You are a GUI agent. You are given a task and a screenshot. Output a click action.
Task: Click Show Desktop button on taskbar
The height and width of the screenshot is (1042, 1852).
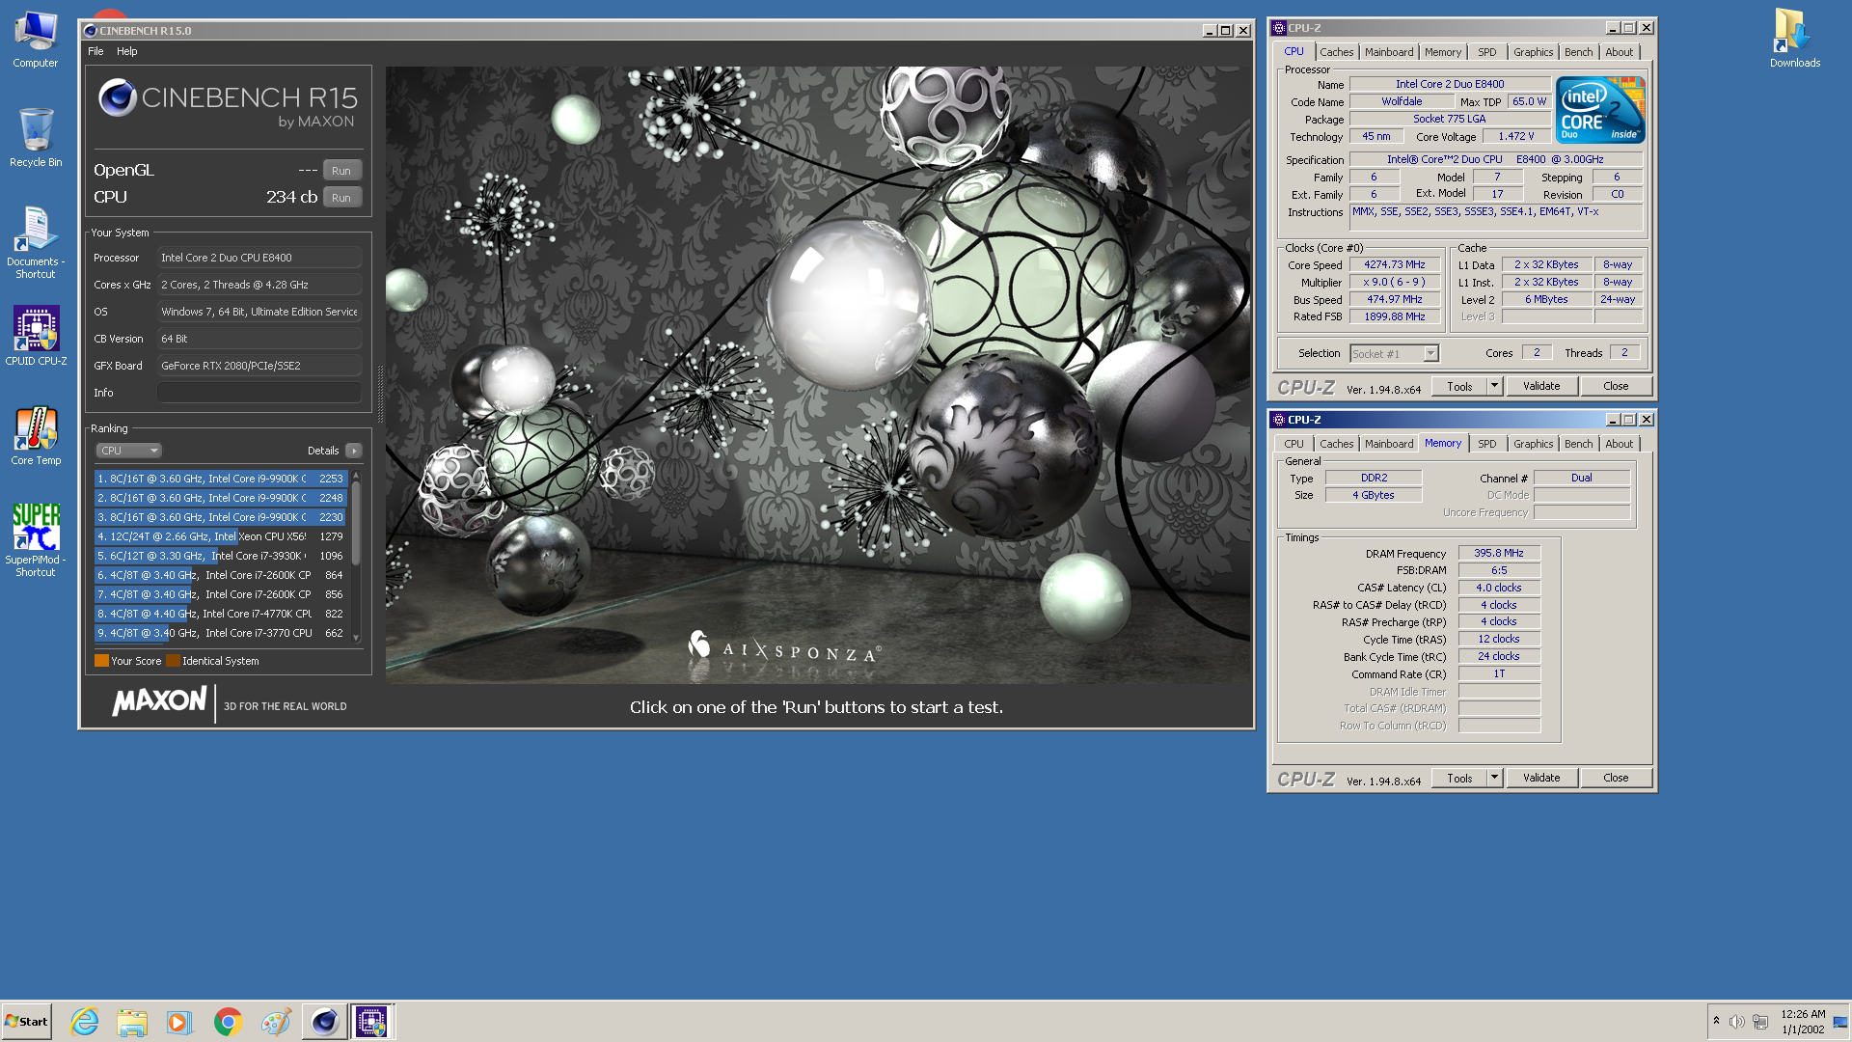pos(1840,1022)
